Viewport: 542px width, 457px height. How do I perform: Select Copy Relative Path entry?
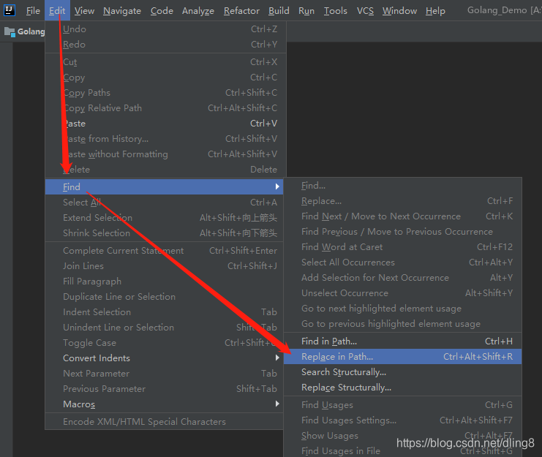pyautogui.click(x=165, y=108)
